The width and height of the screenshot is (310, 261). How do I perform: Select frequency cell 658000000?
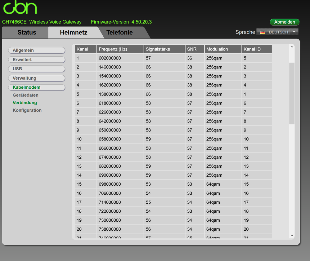[120, 139]
